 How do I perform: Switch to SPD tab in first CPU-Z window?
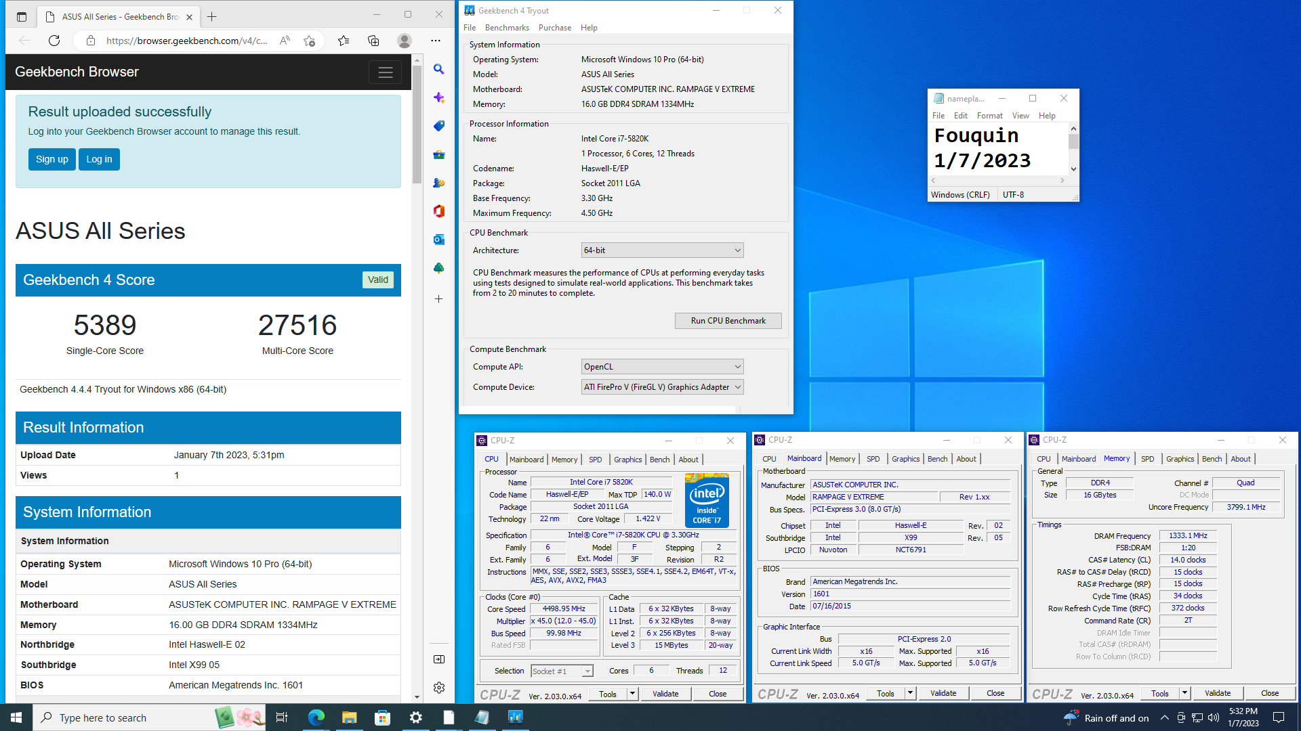click(x=595, y=460)
